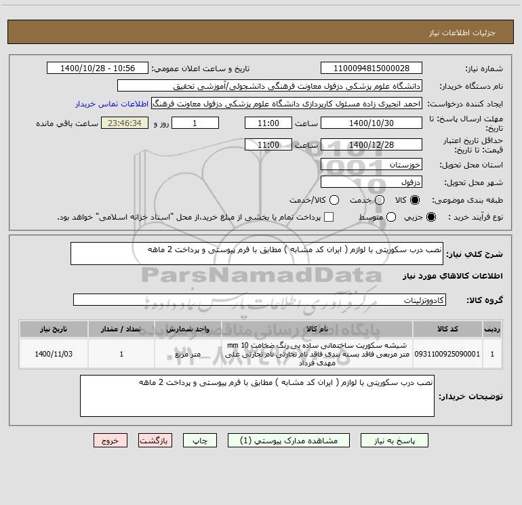This screenshot has height=505, width=522.
Task: Click the واحد شمارش column header
Action: click(x=188, y=329)
